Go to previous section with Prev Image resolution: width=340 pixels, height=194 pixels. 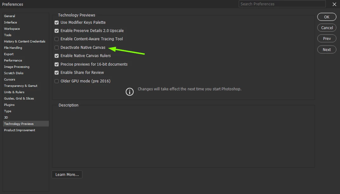(x=327, y=39)
